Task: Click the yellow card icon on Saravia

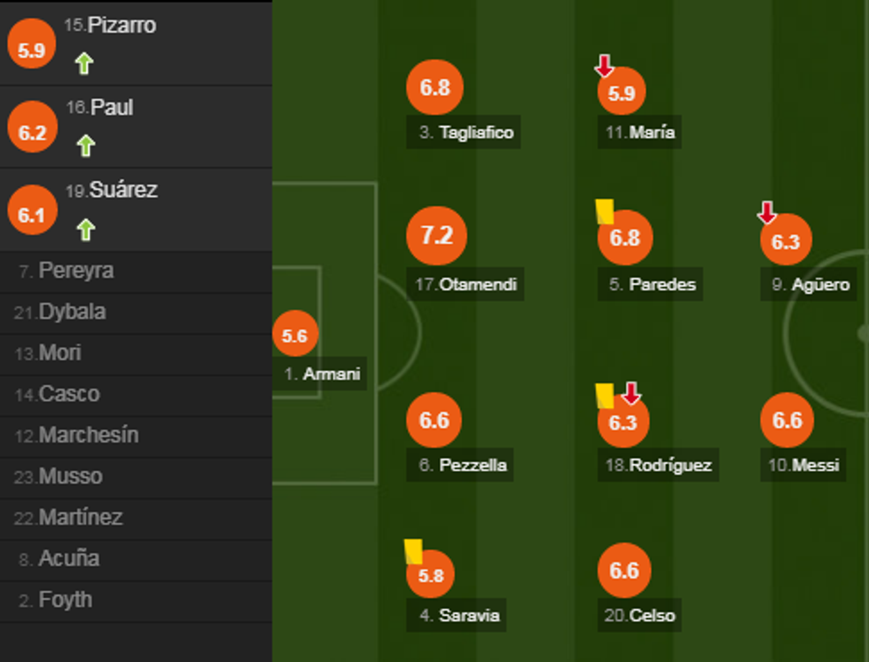Action: [x=413, y=551]
